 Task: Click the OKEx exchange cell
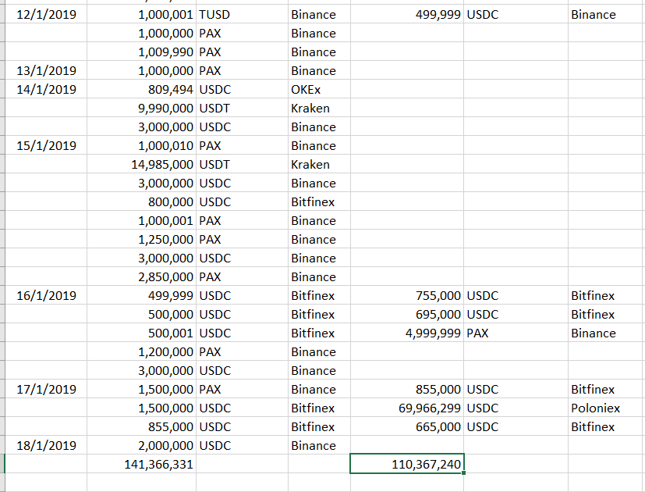pyautogui.click(x=318, y=89)
